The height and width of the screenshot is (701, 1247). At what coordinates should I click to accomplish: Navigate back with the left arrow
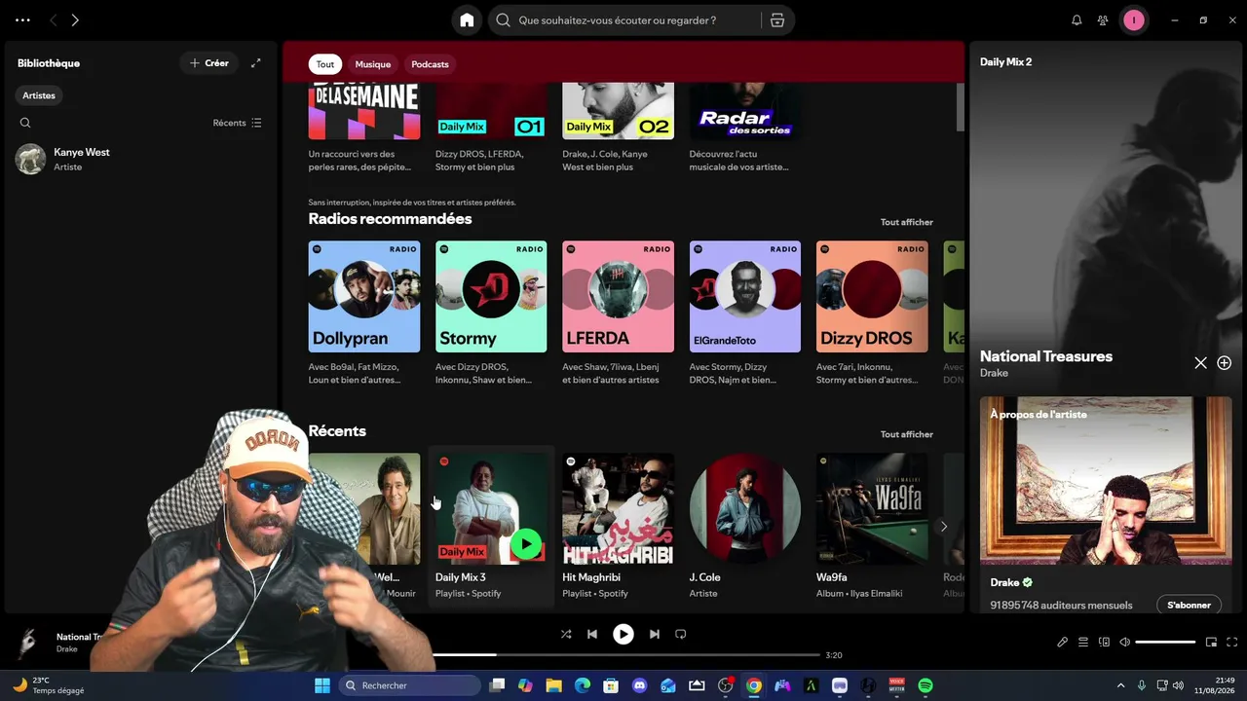54,20
